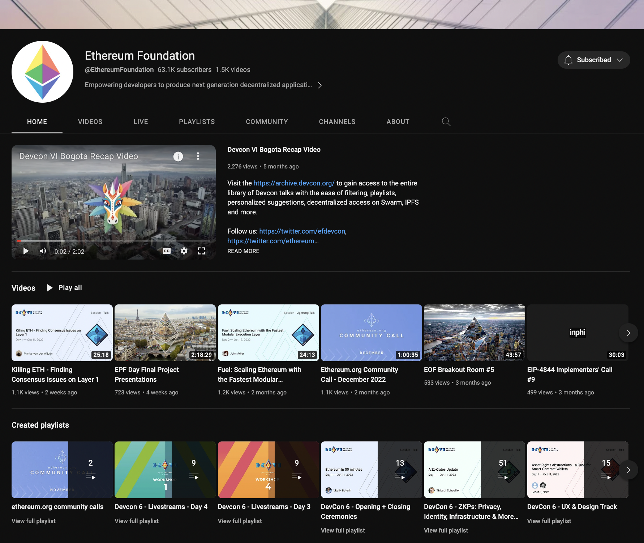This screenshot has width=644, height=543.
Task: Open the Subscribed dropdown chevron
Action: tap(620, 60)
